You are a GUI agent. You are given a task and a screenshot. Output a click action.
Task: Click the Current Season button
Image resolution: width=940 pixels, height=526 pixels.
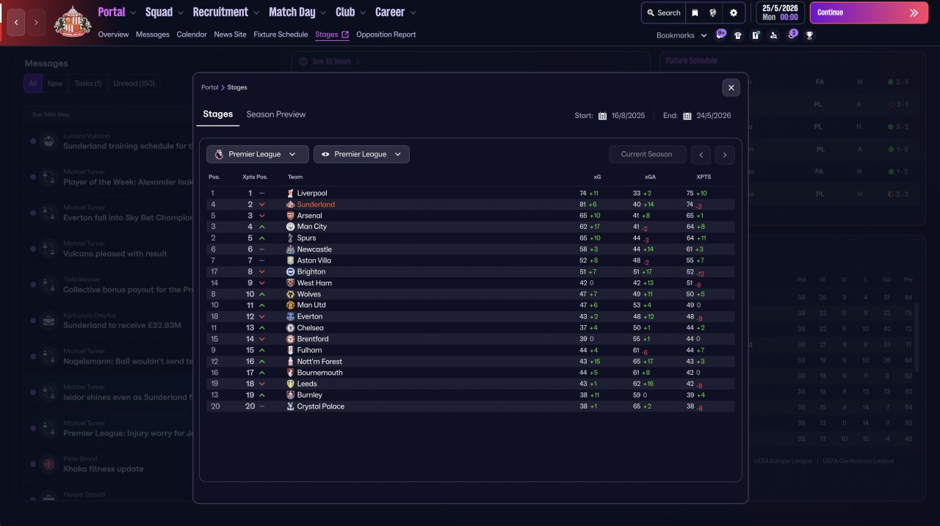click(x=646, y=154)
